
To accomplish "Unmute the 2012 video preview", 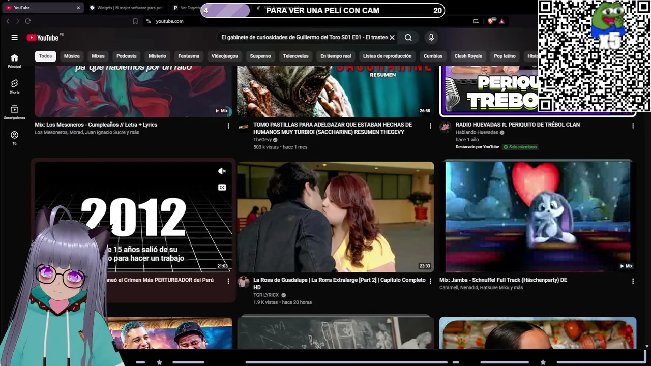I will click(x=222, y=171).
